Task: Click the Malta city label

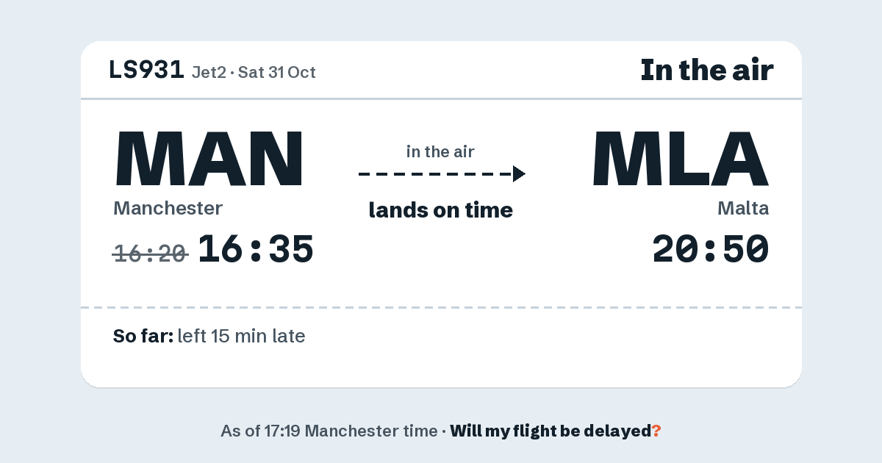Action: pos(743,208)
